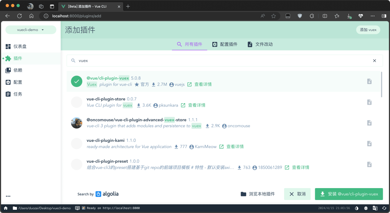The height and width of the screenshot is (213, 390).
Task: Open the browser profile avatar
Action: (x=30, y=6)
